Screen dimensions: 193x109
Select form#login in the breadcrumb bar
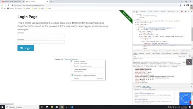coord(155,51)
